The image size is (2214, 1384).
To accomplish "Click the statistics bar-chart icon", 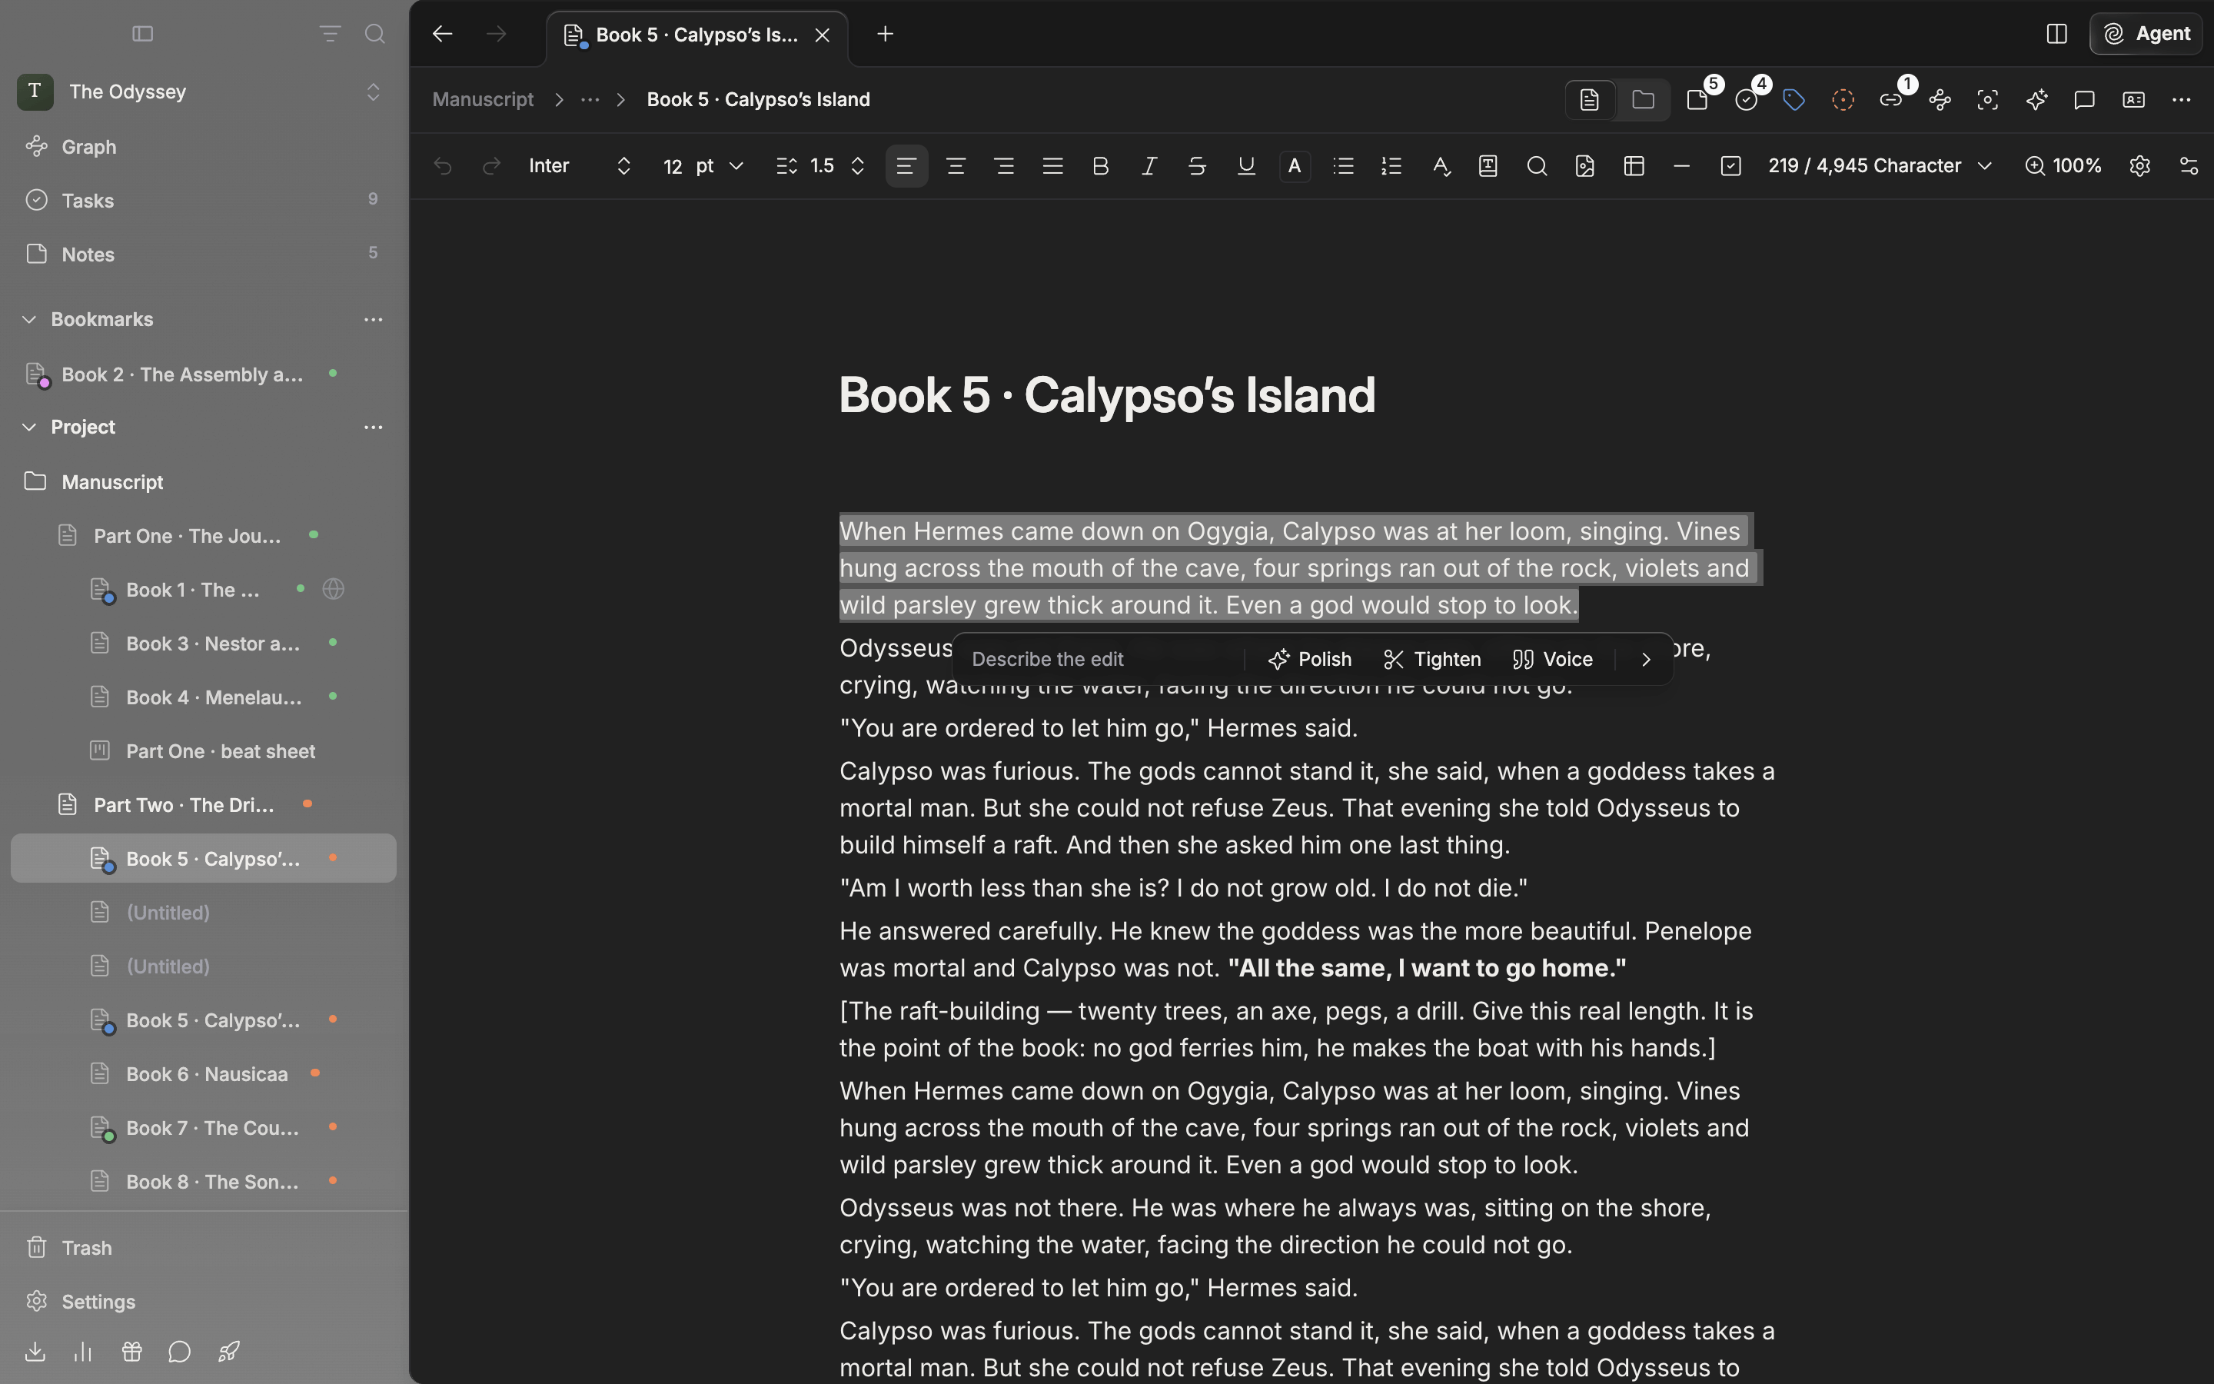I will 83,1352.
